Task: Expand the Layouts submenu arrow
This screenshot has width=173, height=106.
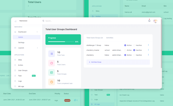Action: pyautogui.click(x=37, y=48)
